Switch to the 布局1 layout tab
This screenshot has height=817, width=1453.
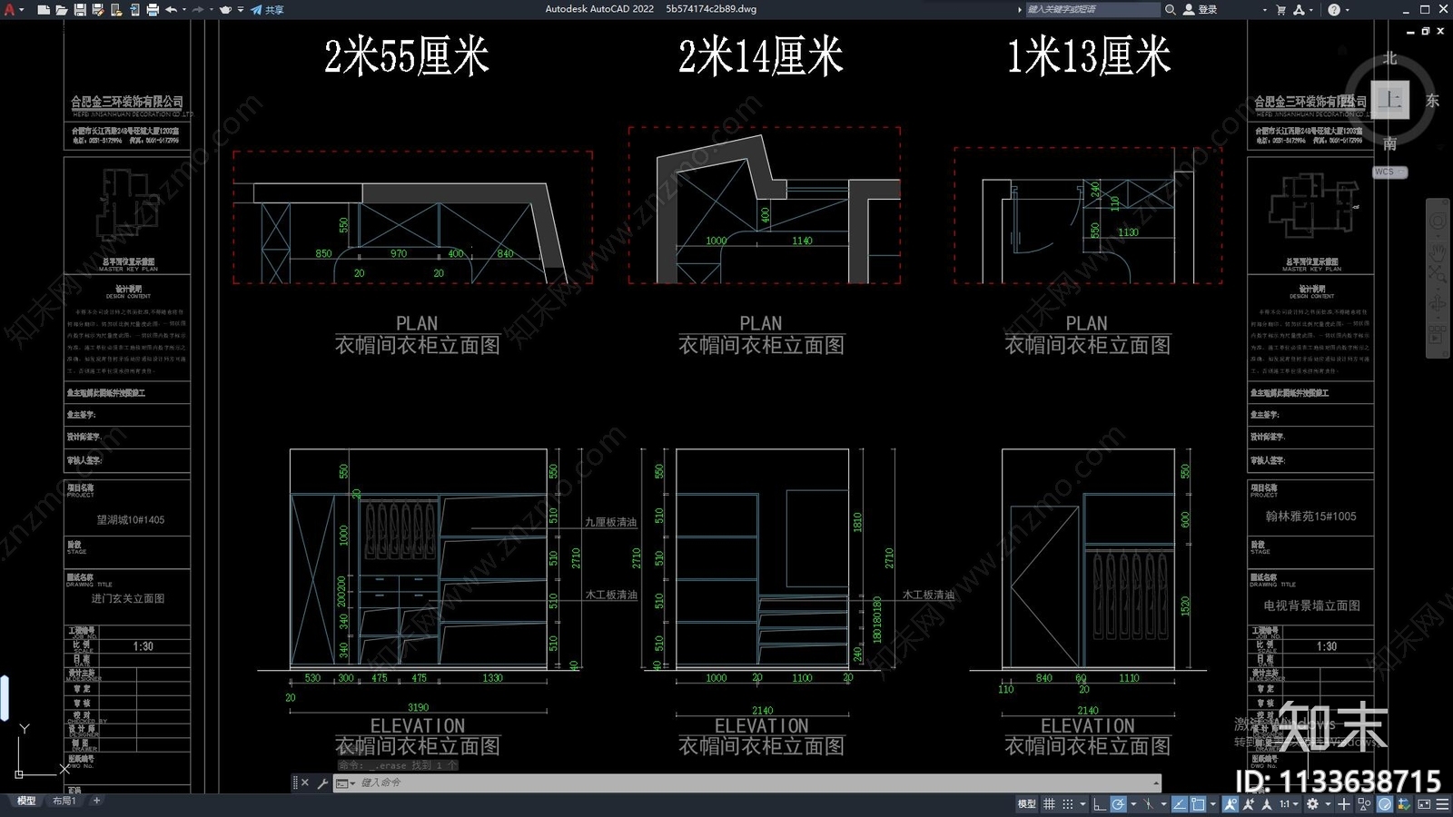[64, 801]
